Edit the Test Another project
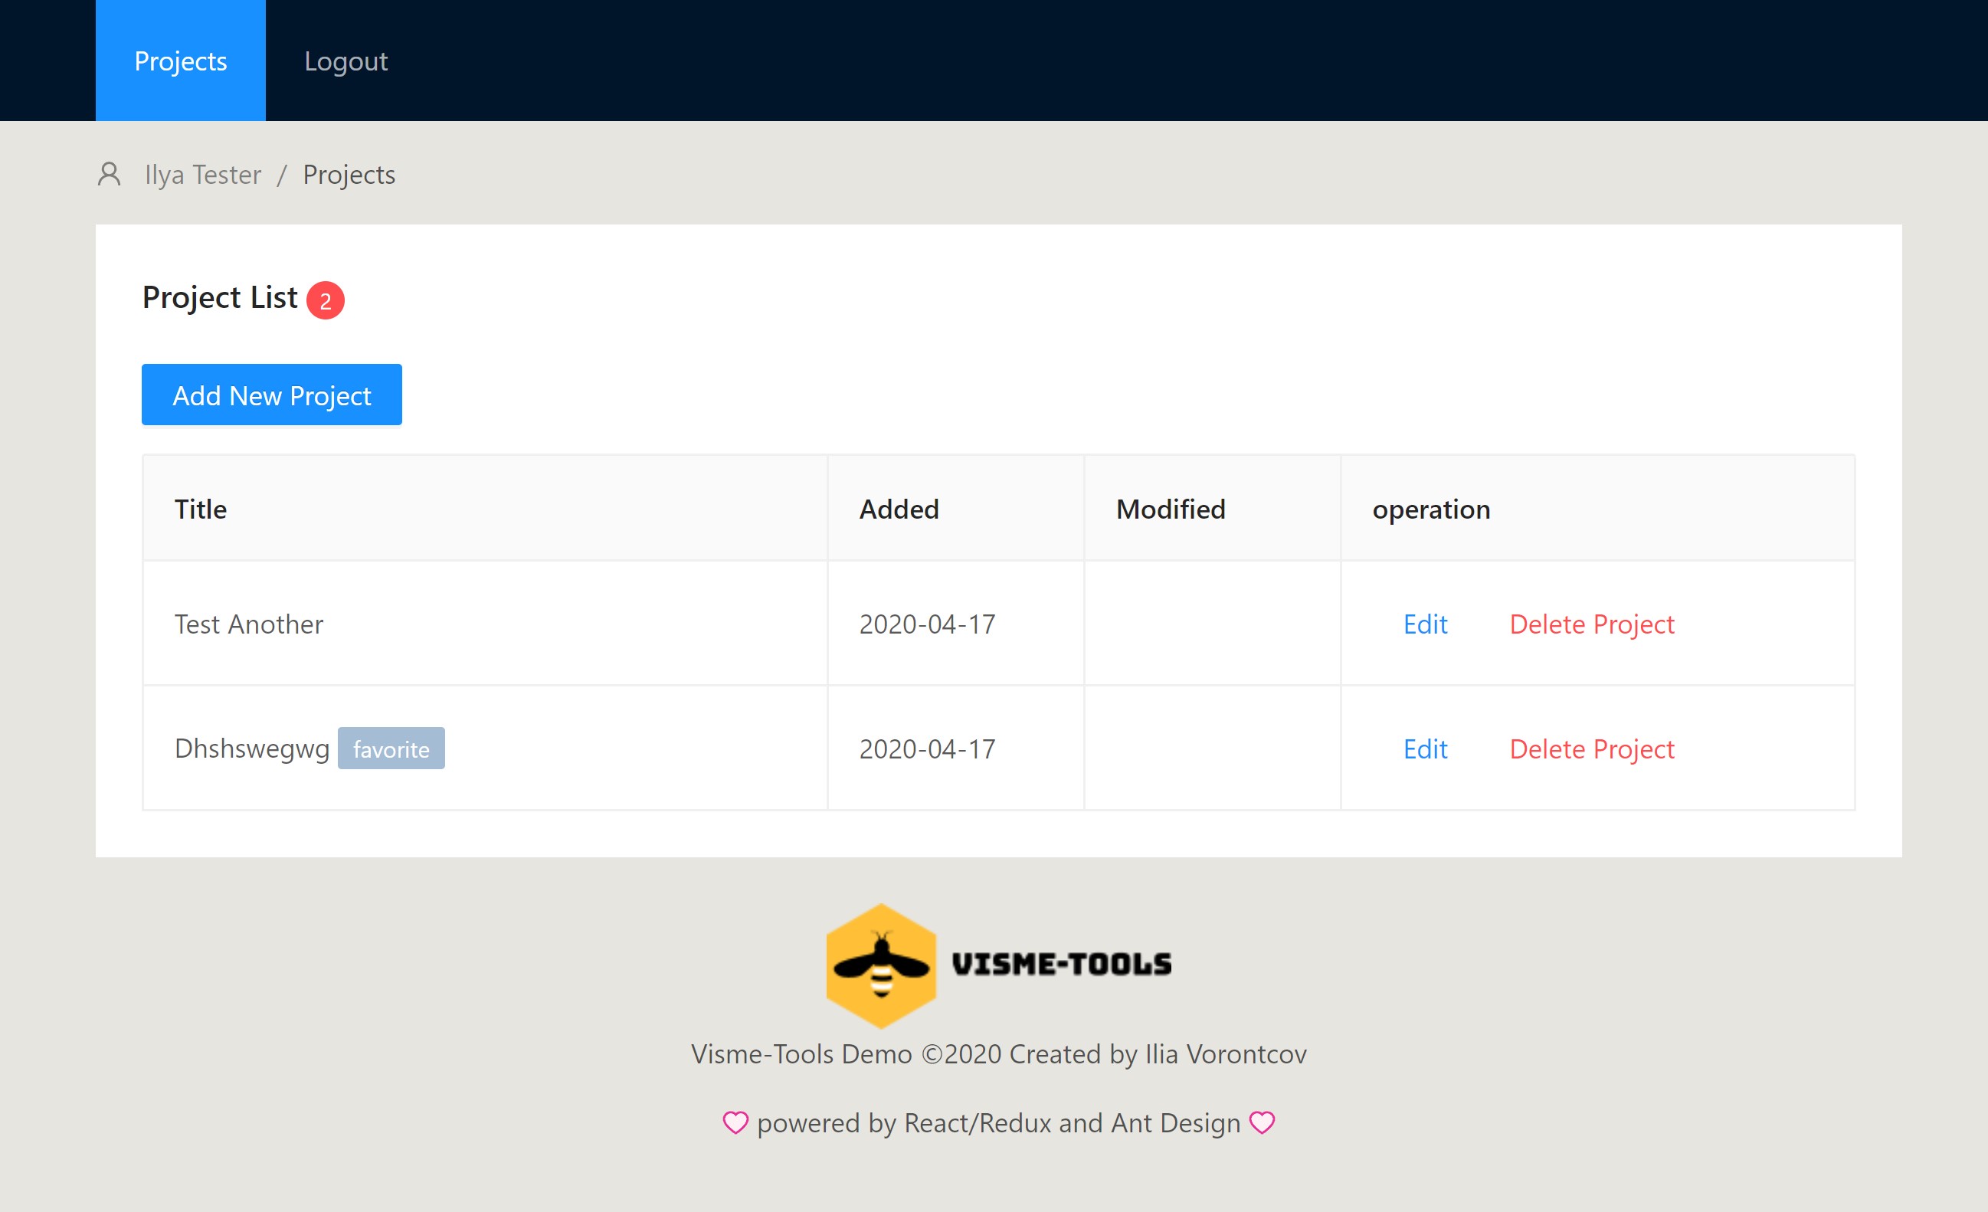This screenshot has height=1212, width=1988. tap(1425, 624)
